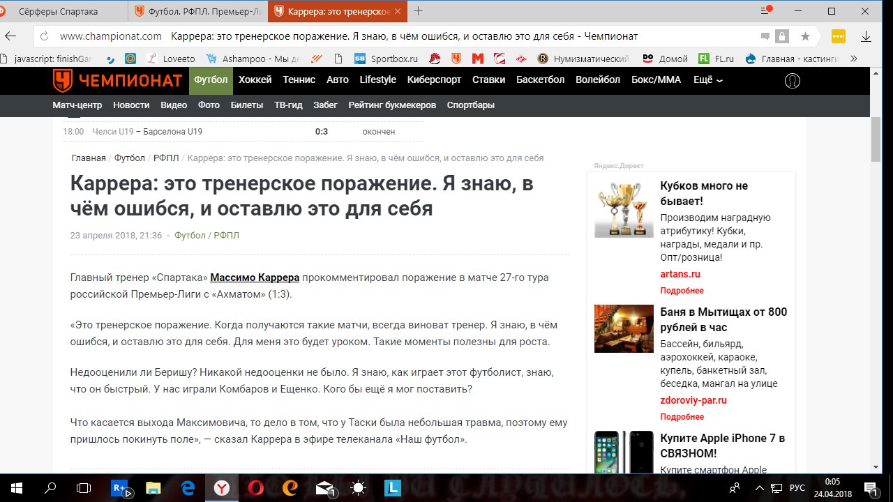Open the browser downloads arrow icon
The width and height of the screenshot is (893, 502).
[x=866, y=36]
